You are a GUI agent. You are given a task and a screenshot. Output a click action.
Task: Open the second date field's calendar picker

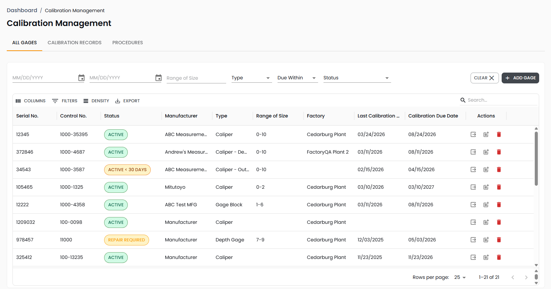pos(158,78)
